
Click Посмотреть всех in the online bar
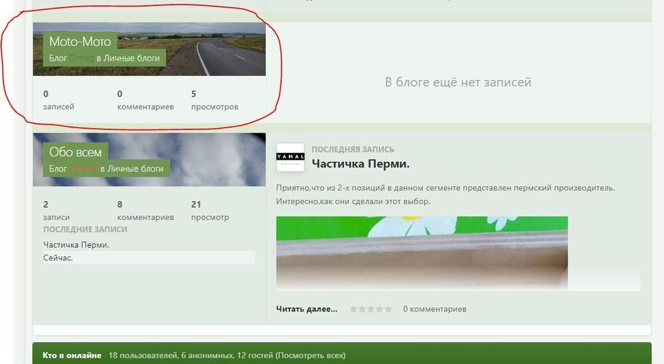310,355
